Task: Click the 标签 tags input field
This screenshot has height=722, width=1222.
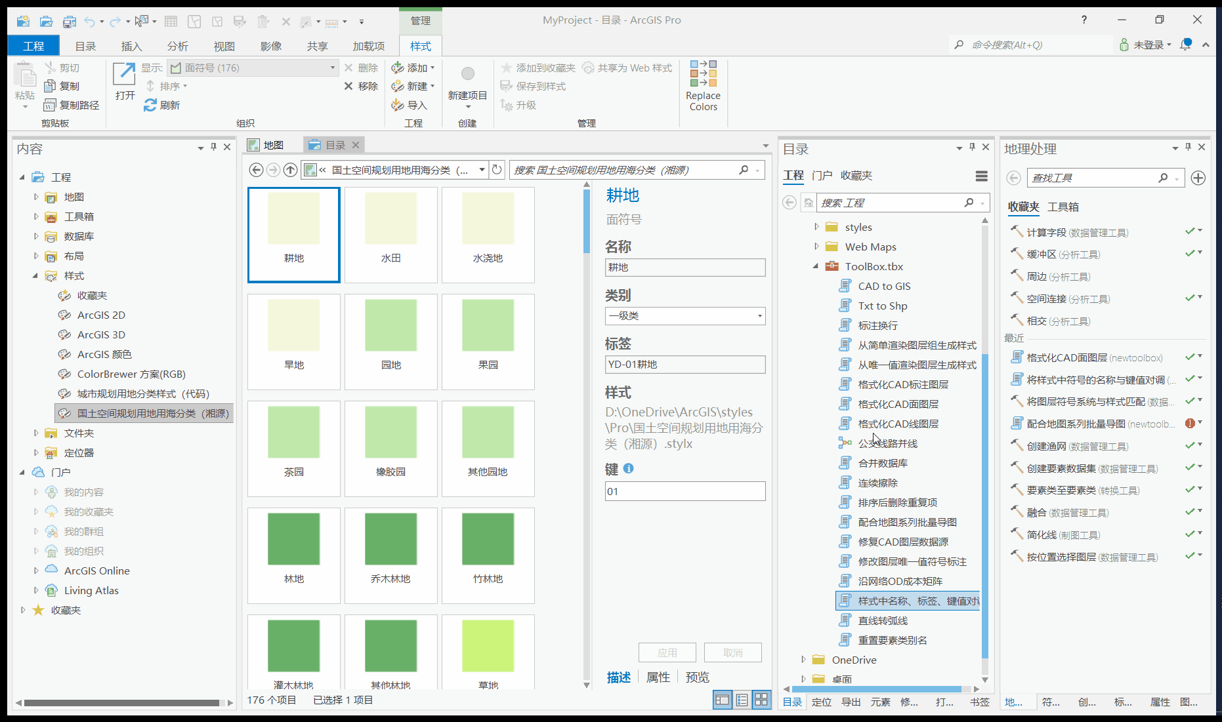Action: pos(685,364)
